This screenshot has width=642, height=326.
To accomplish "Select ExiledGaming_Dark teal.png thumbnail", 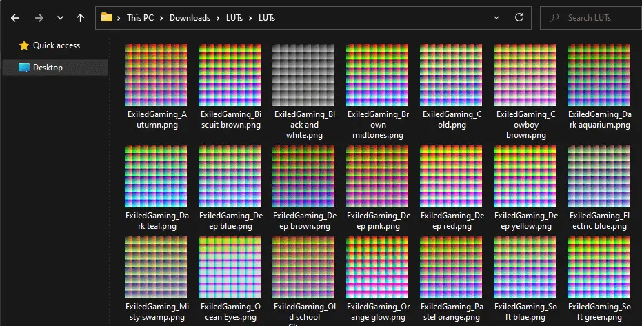I will click(156, 176).
